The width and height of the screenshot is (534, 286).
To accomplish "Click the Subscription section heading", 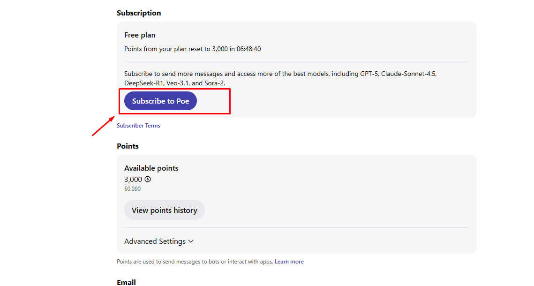I will coord(139,13).
